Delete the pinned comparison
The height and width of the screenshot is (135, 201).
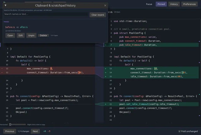tap(43, 35)
